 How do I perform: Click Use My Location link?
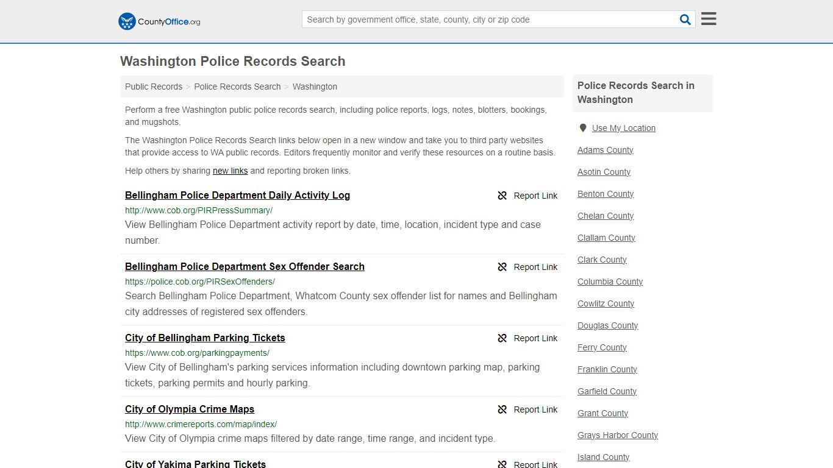pyautogui.click(x=624, y=128)
